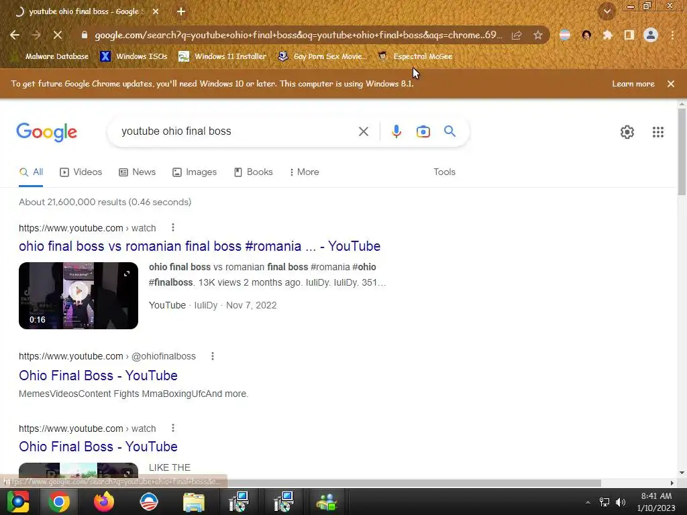Select the All results tab

(x=31, y=172)
